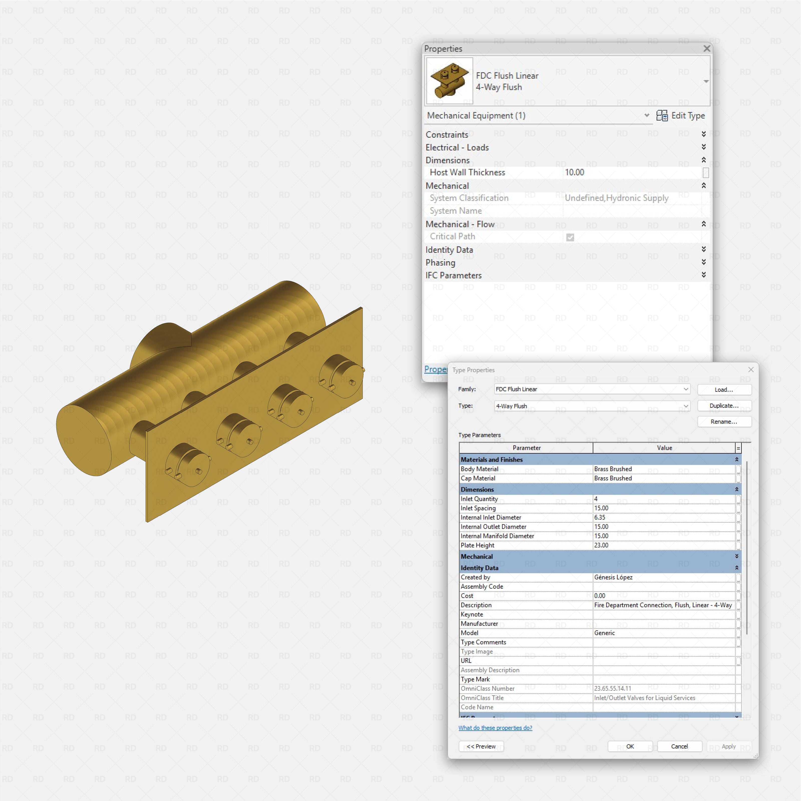Click the << Preview button
Image resolution: width=801 pixels, height=801 pixels.
[x=481, y=746]
